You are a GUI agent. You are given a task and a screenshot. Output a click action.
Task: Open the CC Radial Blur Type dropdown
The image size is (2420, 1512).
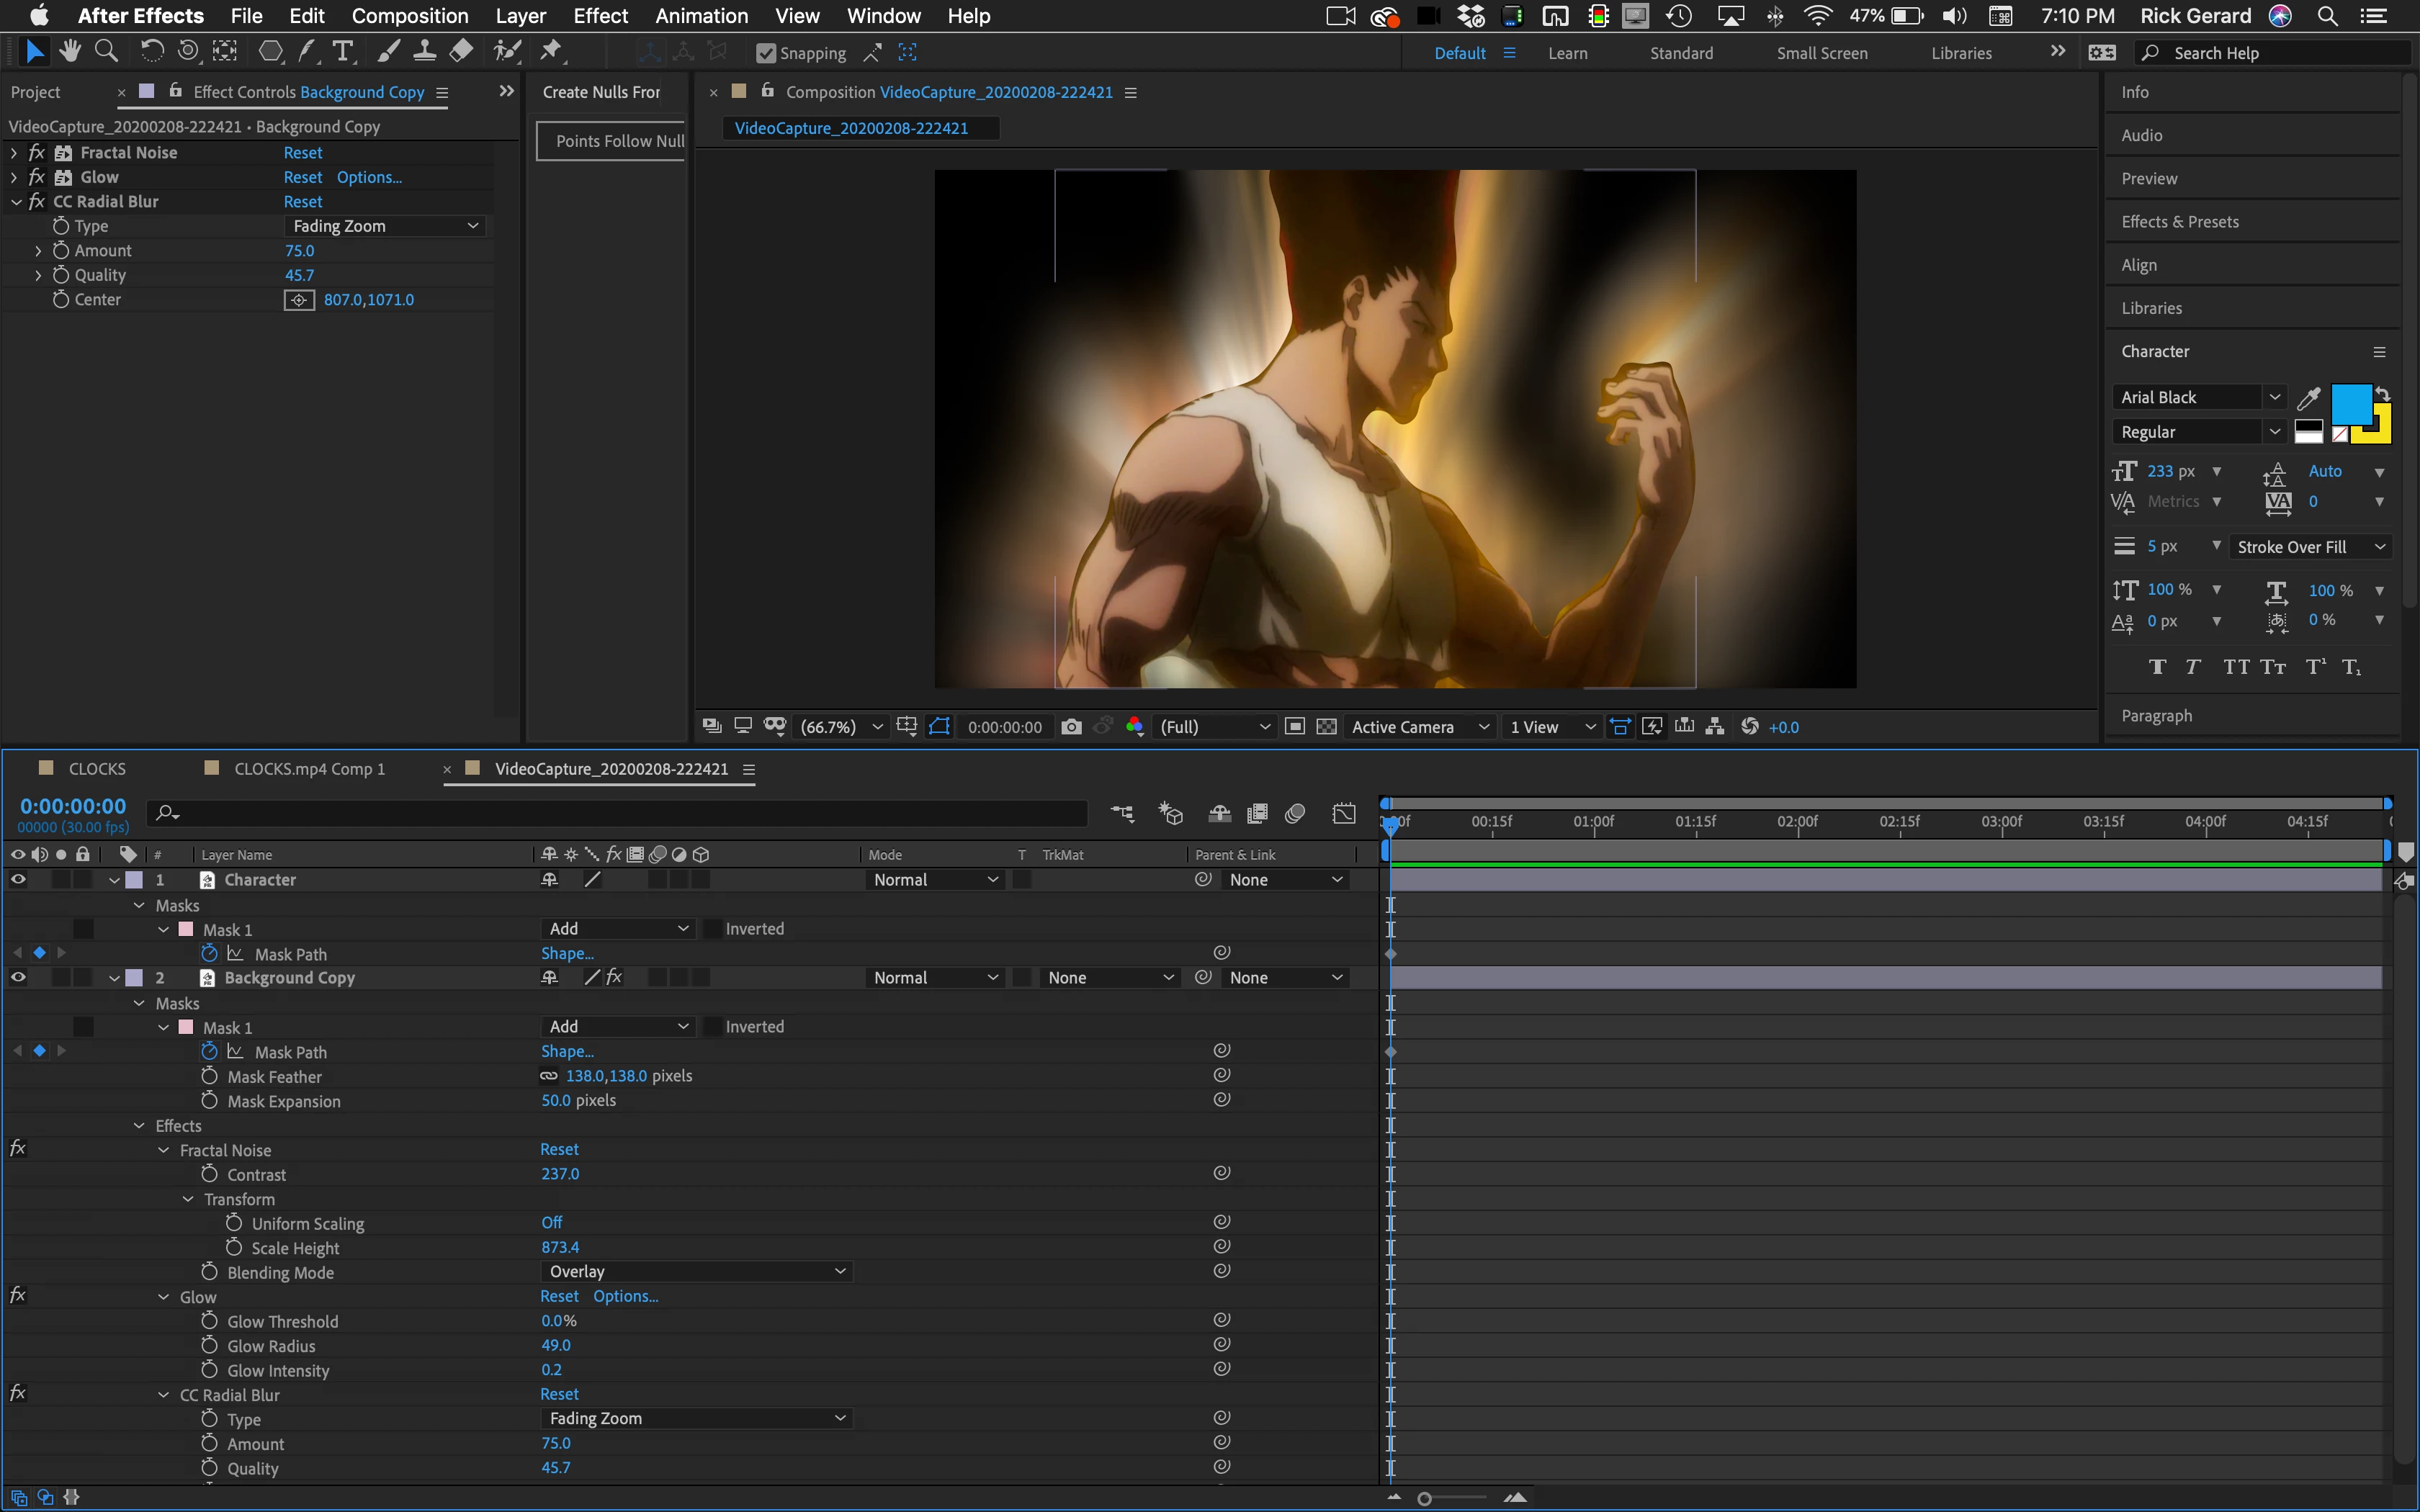385,226
